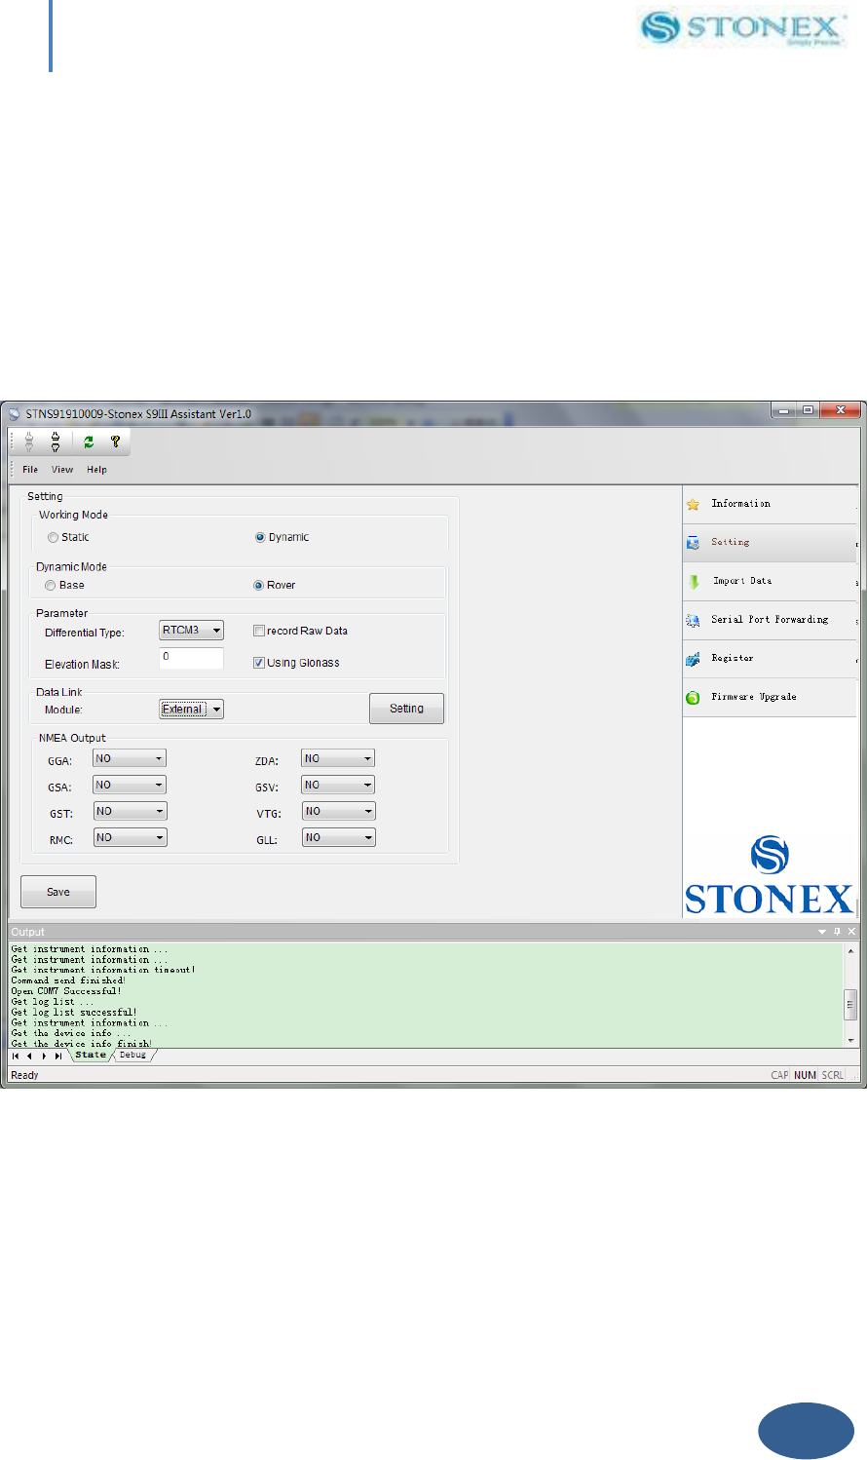Image resolution: width=867 pixels, height=1460 pixels.
Task: Open the GSV output dropdown
Action: 338,785
